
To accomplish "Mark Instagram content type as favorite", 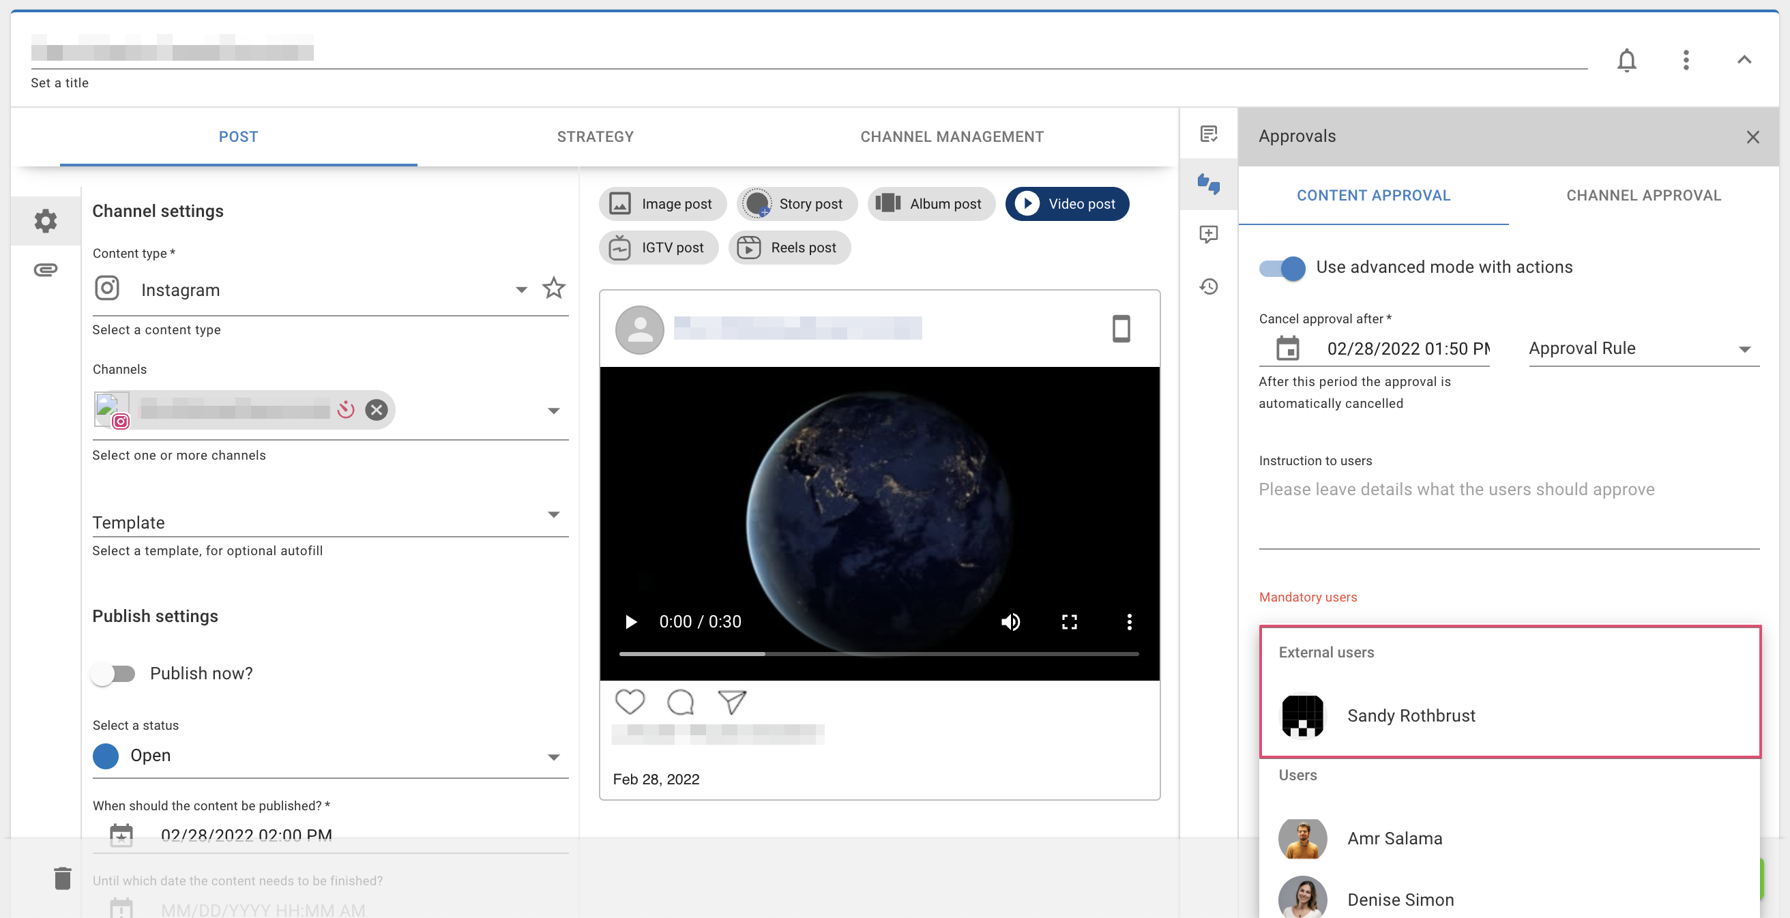I will (554, 288).
